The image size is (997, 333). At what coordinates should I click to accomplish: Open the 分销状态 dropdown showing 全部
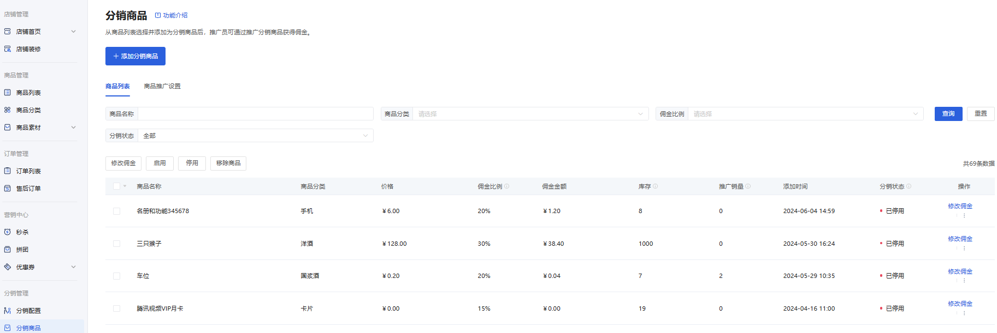[x=256, y=136]
